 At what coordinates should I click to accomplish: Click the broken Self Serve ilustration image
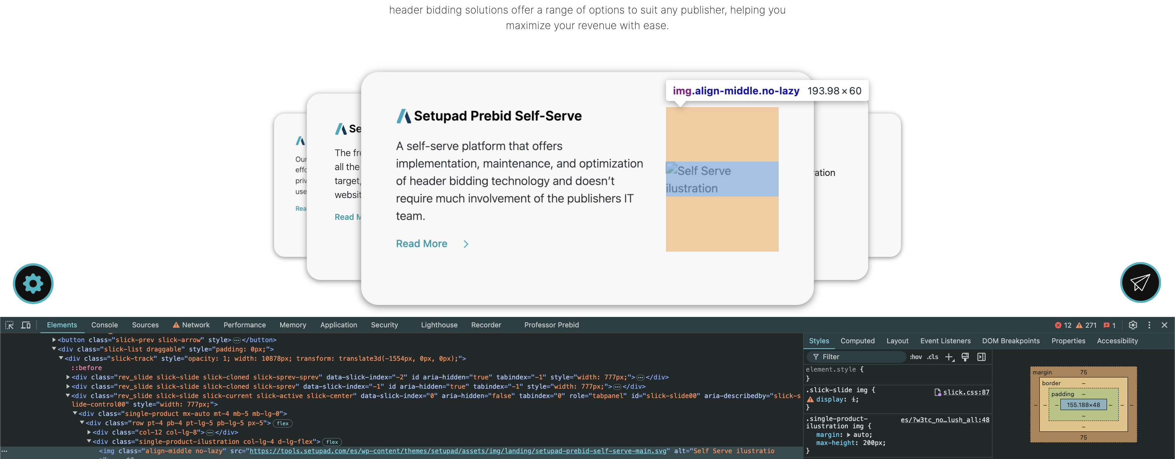(722, 179)
